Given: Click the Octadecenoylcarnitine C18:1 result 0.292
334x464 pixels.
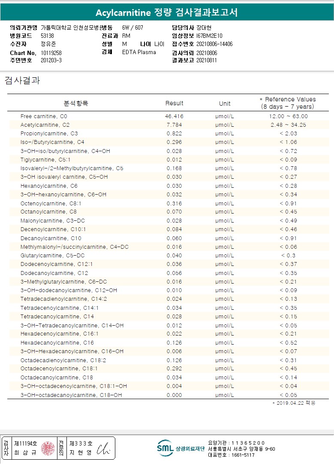Looking at the screenshot, I should (174, 369).
